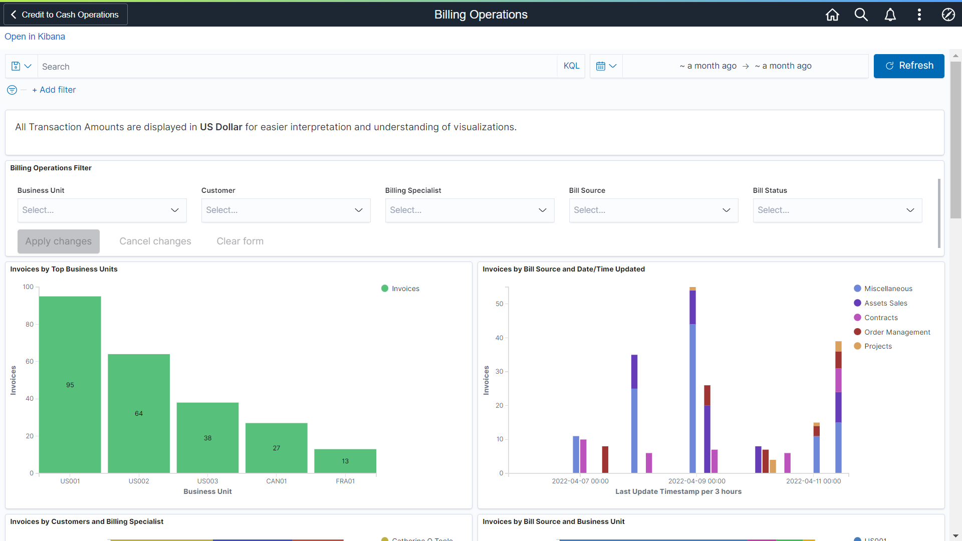Open the calendar quick date menu
The height and width of the screenshot is (541, 962).
[x=606, y=66]
